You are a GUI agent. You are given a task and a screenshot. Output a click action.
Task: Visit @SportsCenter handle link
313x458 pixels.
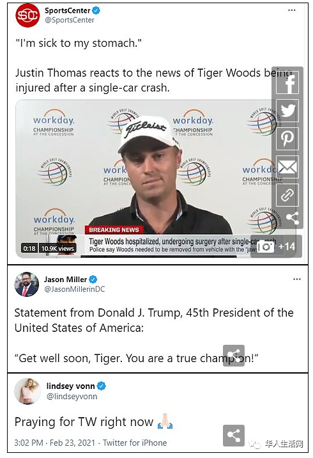click(x=70, y=20)
